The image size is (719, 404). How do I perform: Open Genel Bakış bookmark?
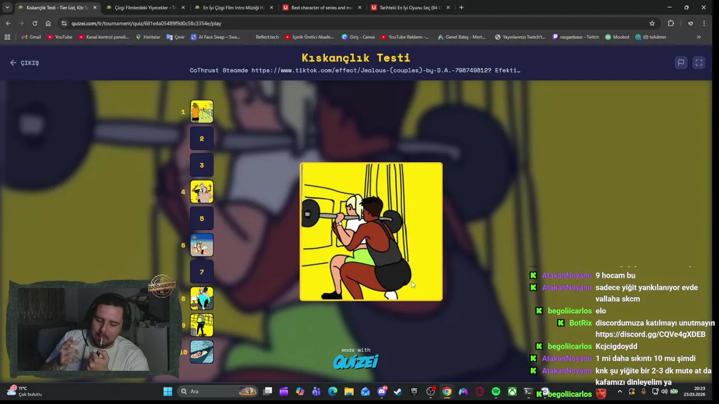coord(461,37)
